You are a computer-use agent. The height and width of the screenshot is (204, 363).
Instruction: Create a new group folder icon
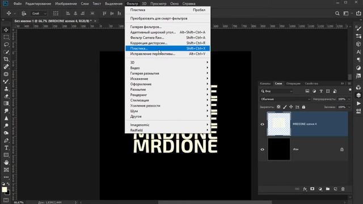[328, 189]
